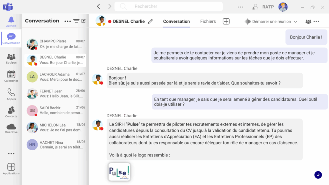
Task: Click the Pulse logo image thumbnail
Action: [x=119, y=172]
